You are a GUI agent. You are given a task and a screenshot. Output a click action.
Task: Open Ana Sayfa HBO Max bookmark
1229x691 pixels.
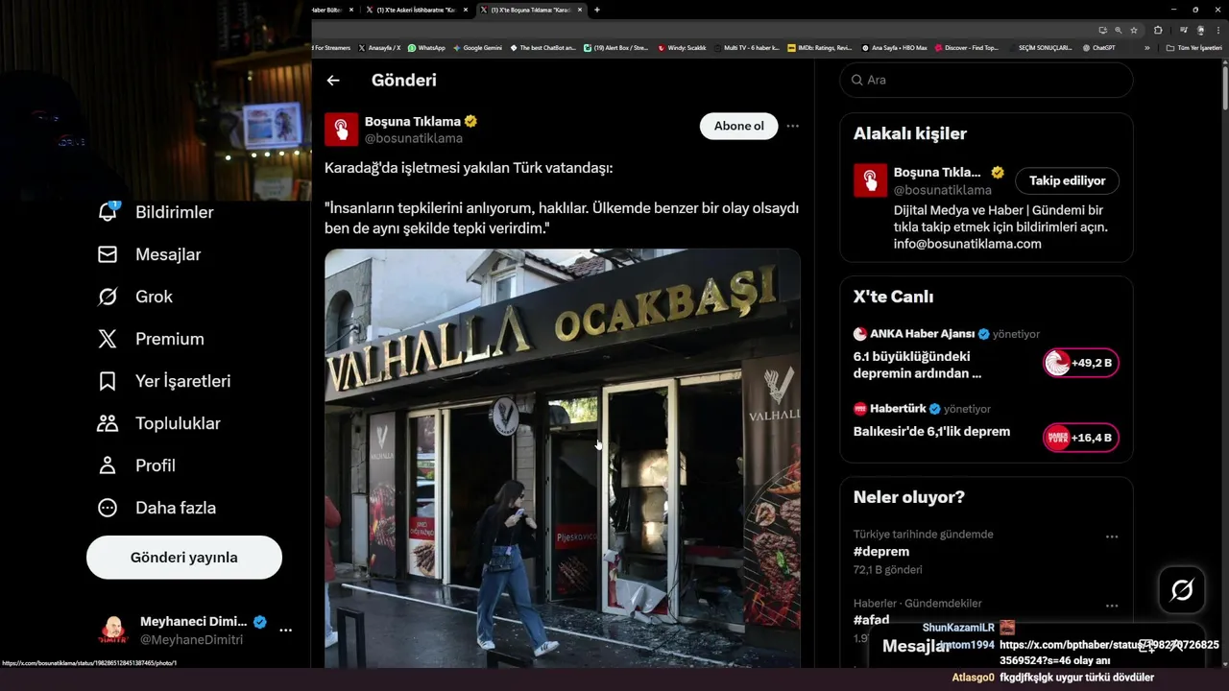coord(894,47)
